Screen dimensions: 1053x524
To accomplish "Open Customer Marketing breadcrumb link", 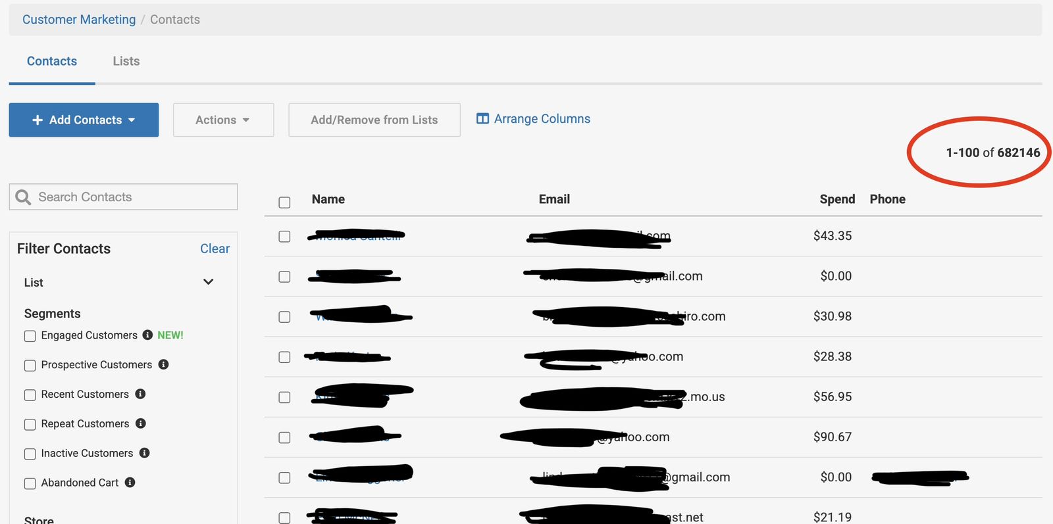I will [x=79, y=20].
